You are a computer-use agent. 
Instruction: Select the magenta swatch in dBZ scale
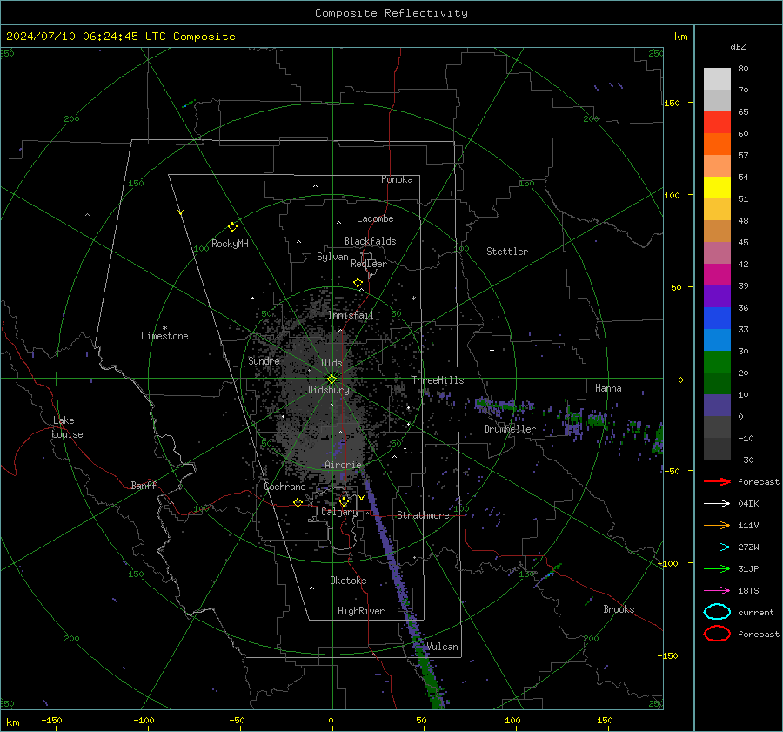[x=717, y=274]
